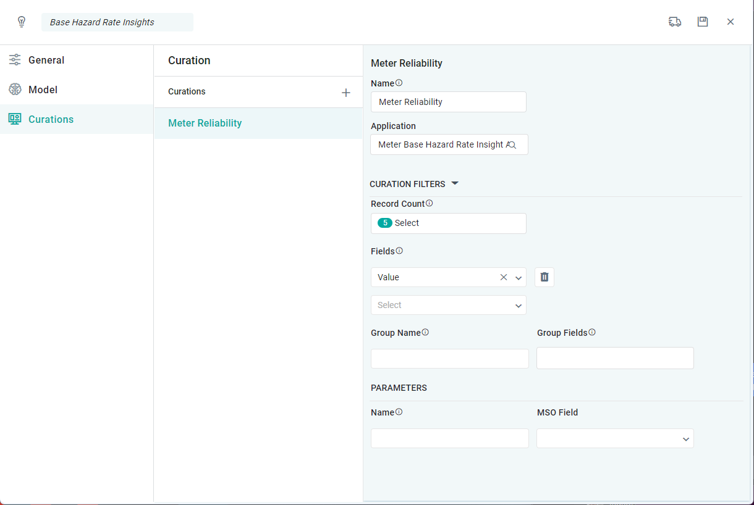Screen dimensions: 754x505
Task: Collapse the Curation Filters section
Action: pyautogui.click(x=455, y=183)
